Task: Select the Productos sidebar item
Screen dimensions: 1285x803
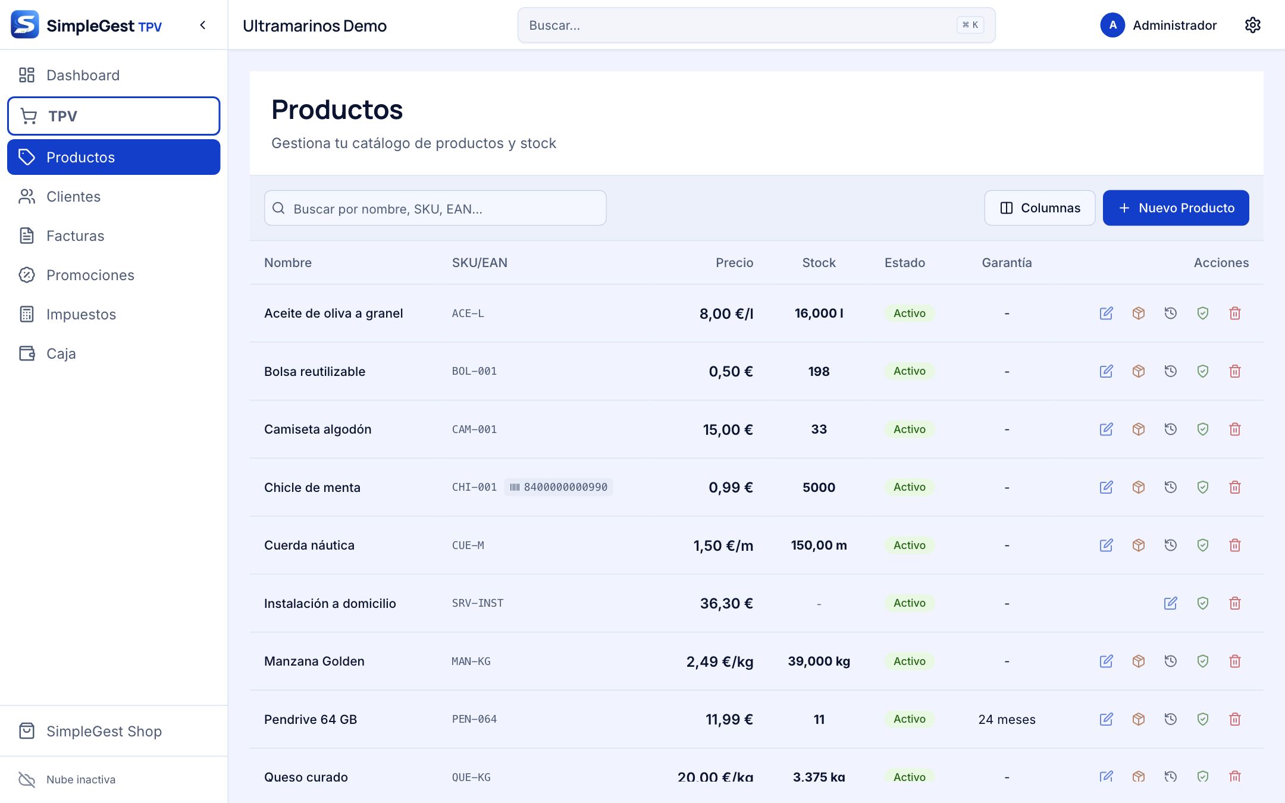Action: (114, 157)
